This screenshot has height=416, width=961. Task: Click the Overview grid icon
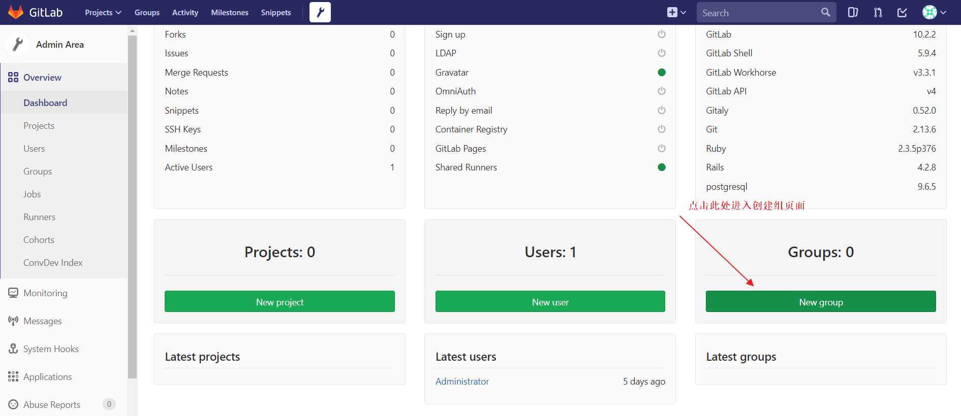(x=13, y=77)
